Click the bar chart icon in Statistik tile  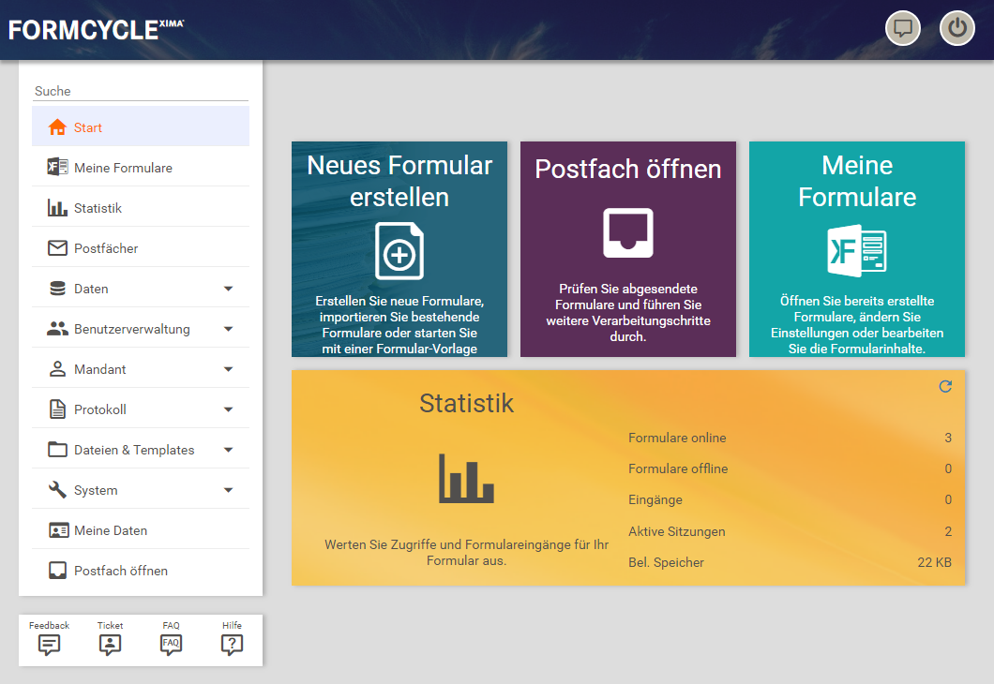tap(466, 477)
